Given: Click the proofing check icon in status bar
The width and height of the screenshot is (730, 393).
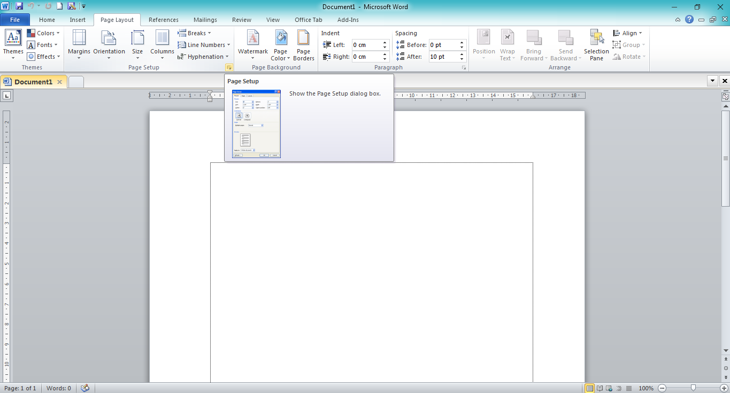Looking at the screenshot, I should pyautogui.click(x=84, y=388).
